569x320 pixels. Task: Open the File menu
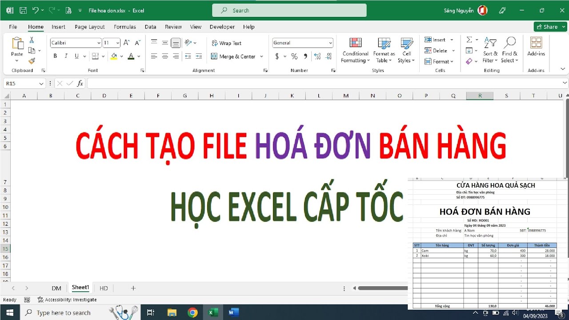[x=13, y=27]
